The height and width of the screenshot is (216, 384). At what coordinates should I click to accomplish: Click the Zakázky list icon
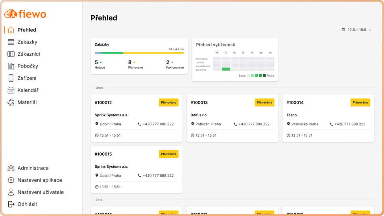pos(11,42)
